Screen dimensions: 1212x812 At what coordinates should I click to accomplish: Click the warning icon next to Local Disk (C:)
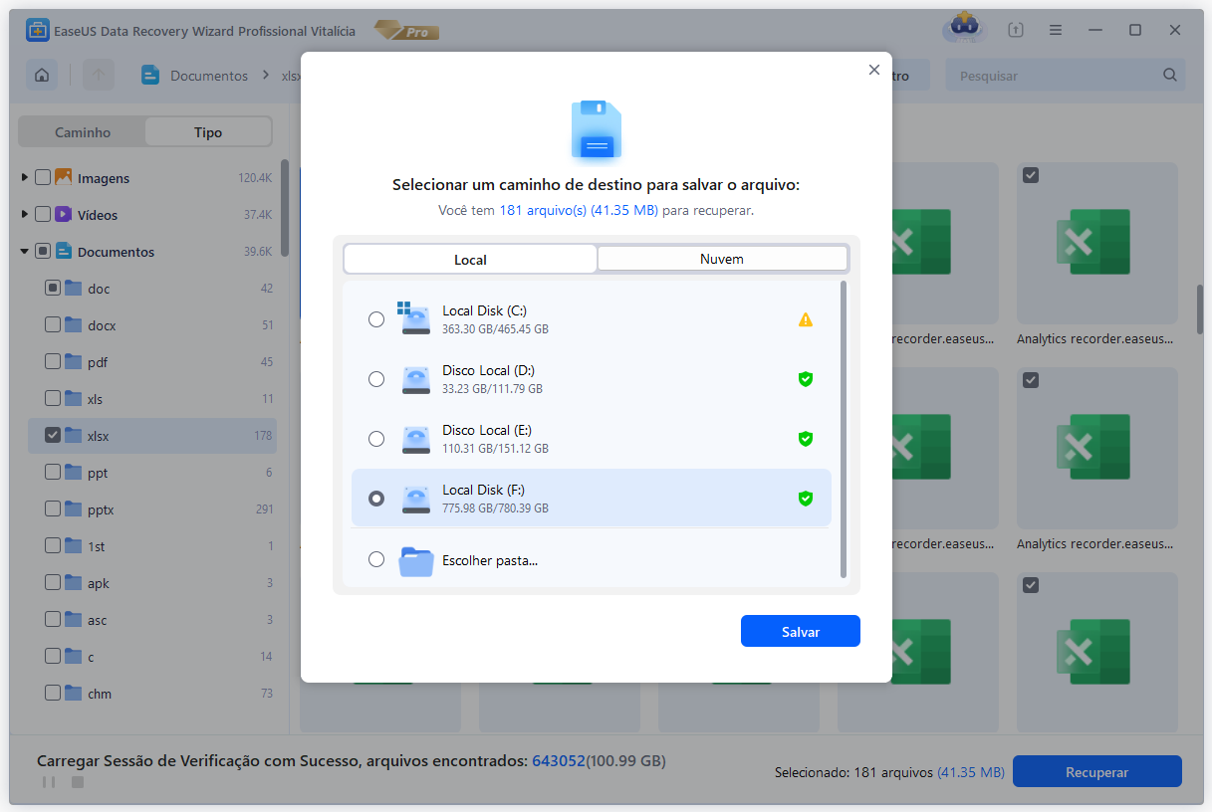806,319
